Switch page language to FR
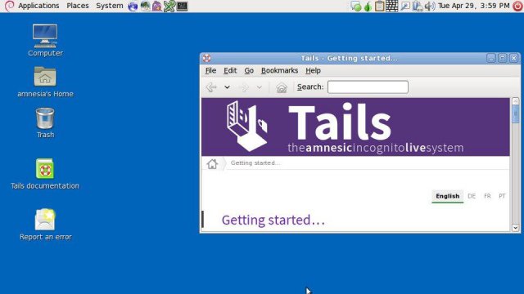524x294 pixels. coord(487,196)
